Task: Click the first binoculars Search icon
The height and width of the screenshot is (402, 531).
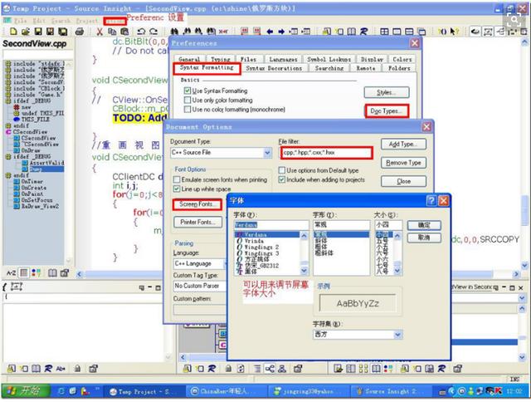Action: tap(174, 32)
